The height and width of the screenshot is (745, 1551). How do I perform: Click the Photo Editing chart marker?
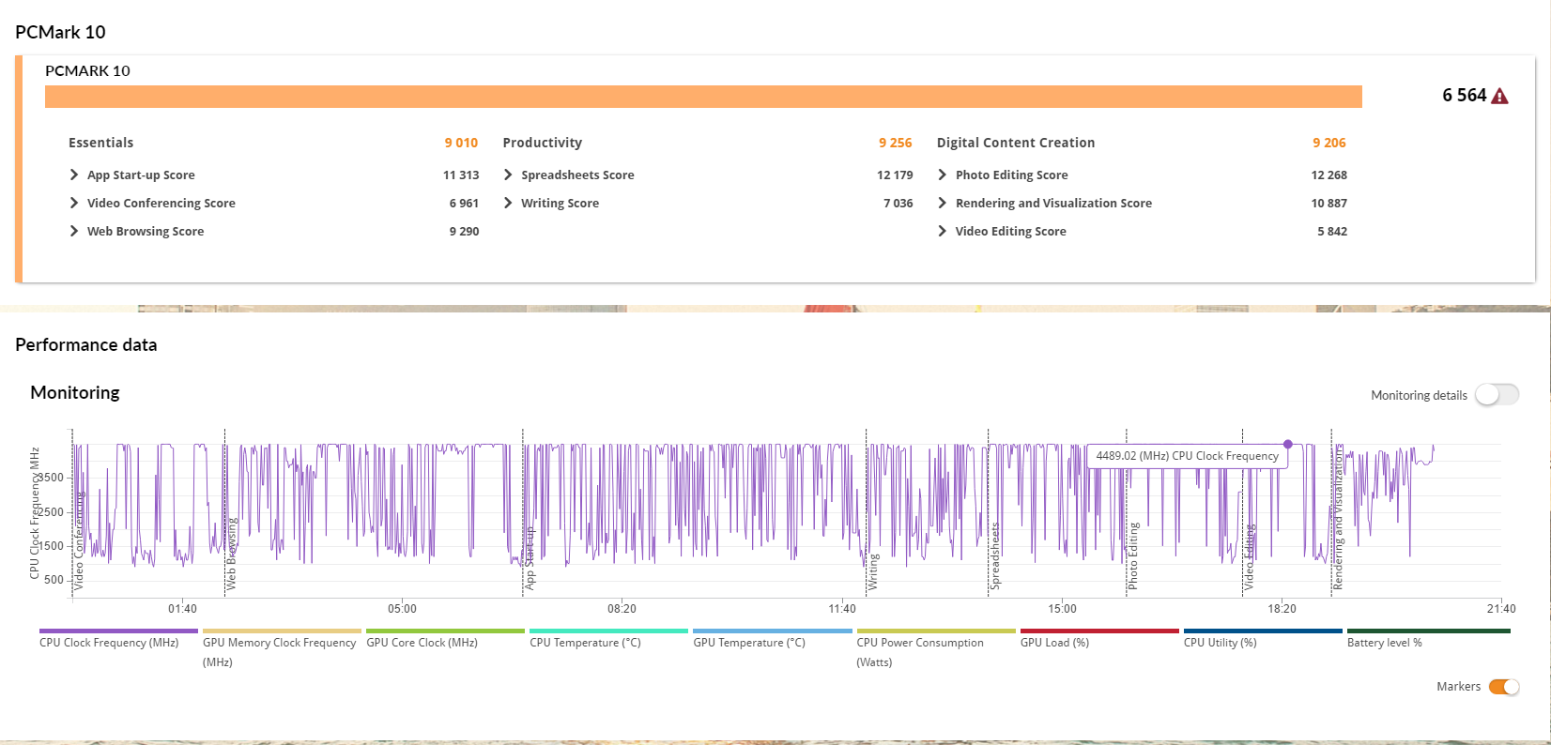click(x=1133, y=556)
